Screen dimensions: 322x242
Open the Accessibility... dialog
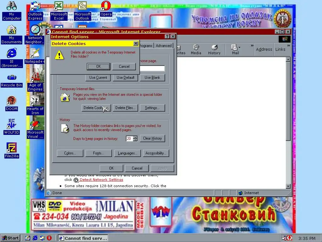[x=156, y=153]
